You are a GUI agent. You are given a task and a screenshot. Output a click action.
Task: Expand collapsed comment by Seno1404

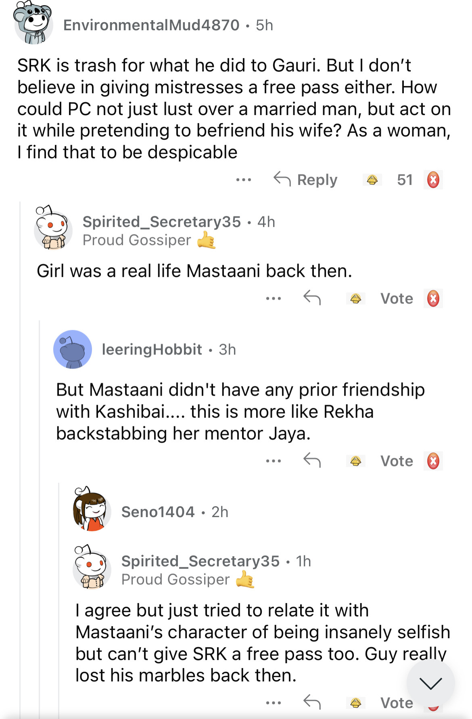158,512
